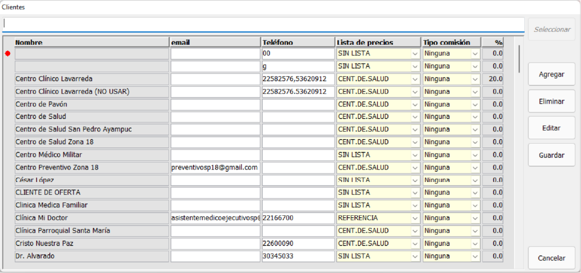This screenshot has height=273, width=581.
Task: Click the phone field for Cristo Nuestra Paz
Action: pyautogui.click(x=298, y=244)
